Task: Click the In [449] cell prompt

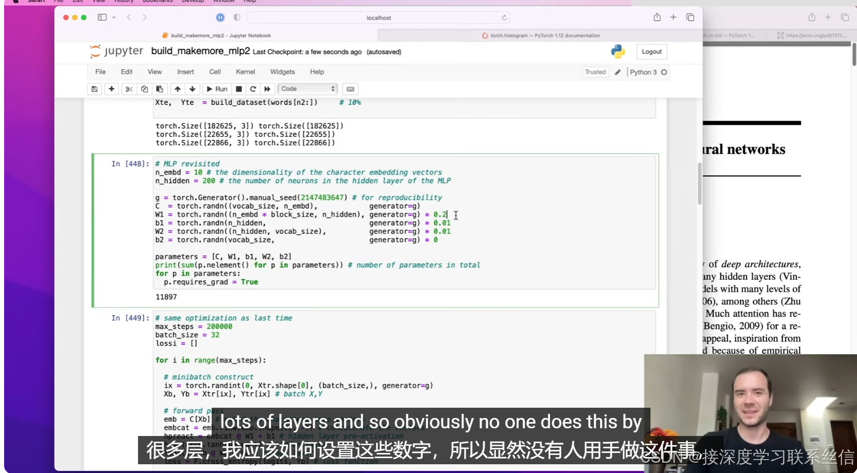Action: pyautogui.click(x=130, y=318)
